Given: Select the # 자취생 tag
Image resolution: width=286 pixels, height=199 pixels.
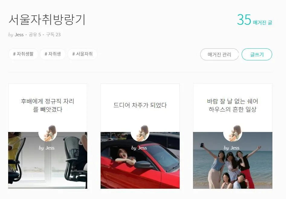Looking at the screenshot, I should point(53,54).
